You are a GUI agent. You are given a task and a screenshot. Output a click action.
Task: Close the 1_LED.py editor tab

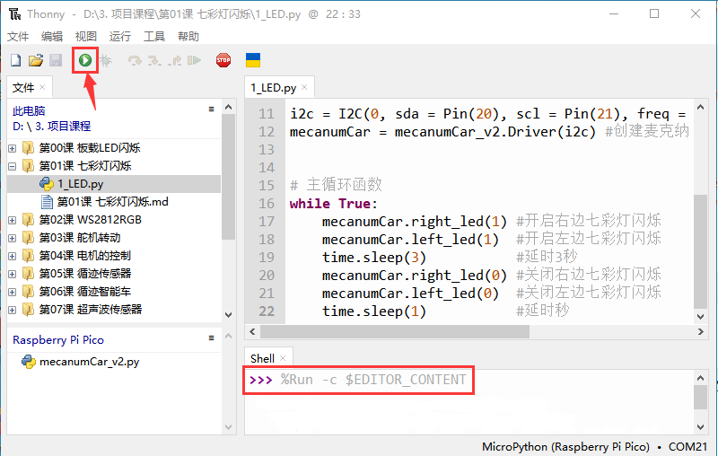[x=304, y=87]
